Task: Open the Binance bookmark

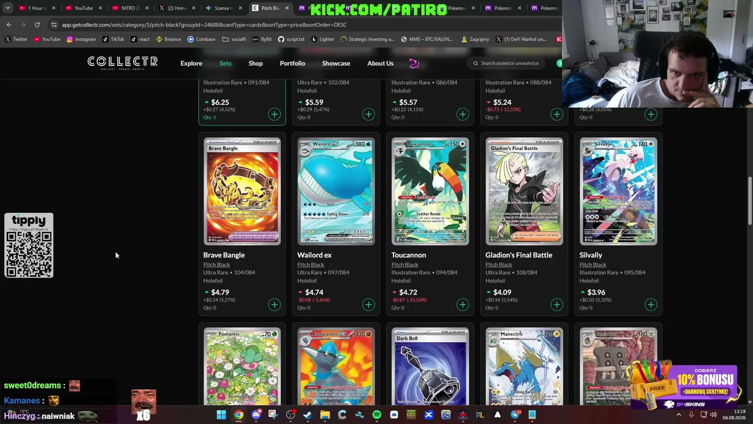Action: point(168,39)
